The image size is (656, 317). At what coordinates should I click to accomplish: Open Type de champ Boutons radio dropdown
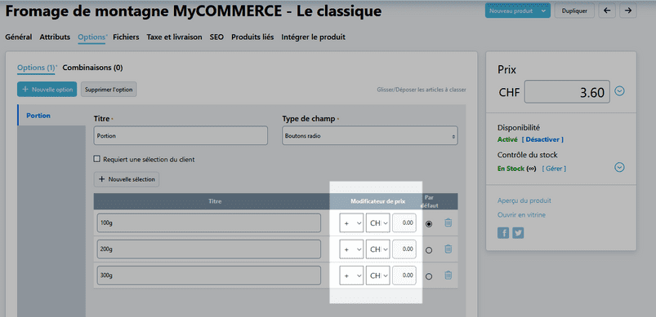pos(370,135)
